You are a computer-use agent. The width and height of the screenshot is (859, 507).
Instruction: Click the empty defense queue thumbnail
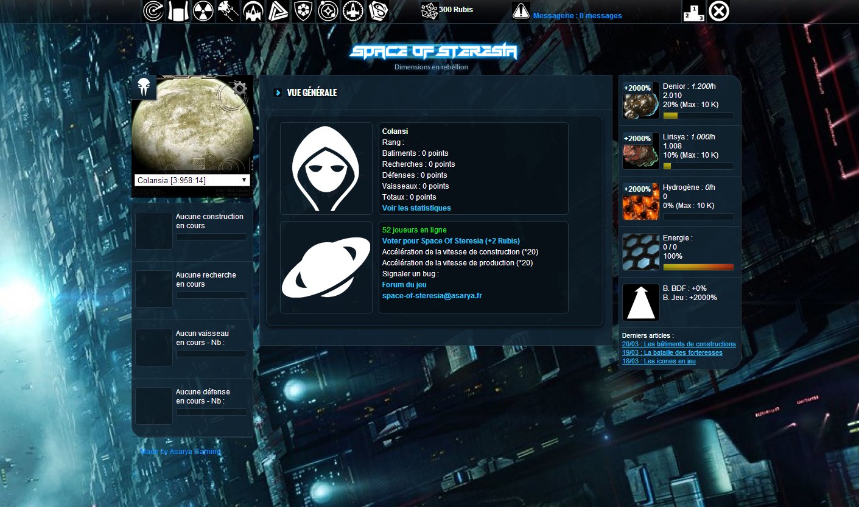pyautogui.click(x=154, y=406)
